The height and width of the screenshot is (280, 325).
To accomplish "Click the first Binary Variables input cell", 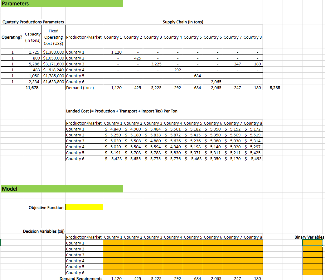I will point(312,243).
